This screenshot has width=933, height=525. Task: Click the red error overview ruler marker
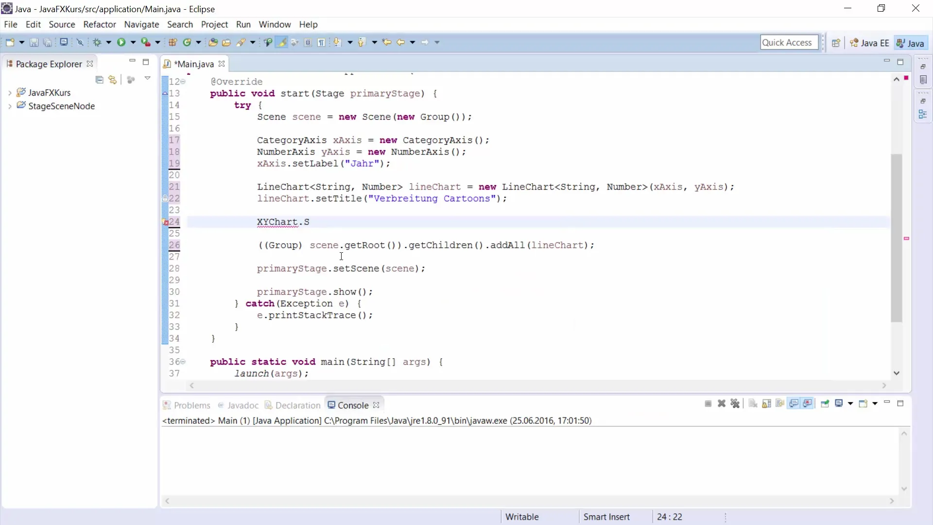906,239
